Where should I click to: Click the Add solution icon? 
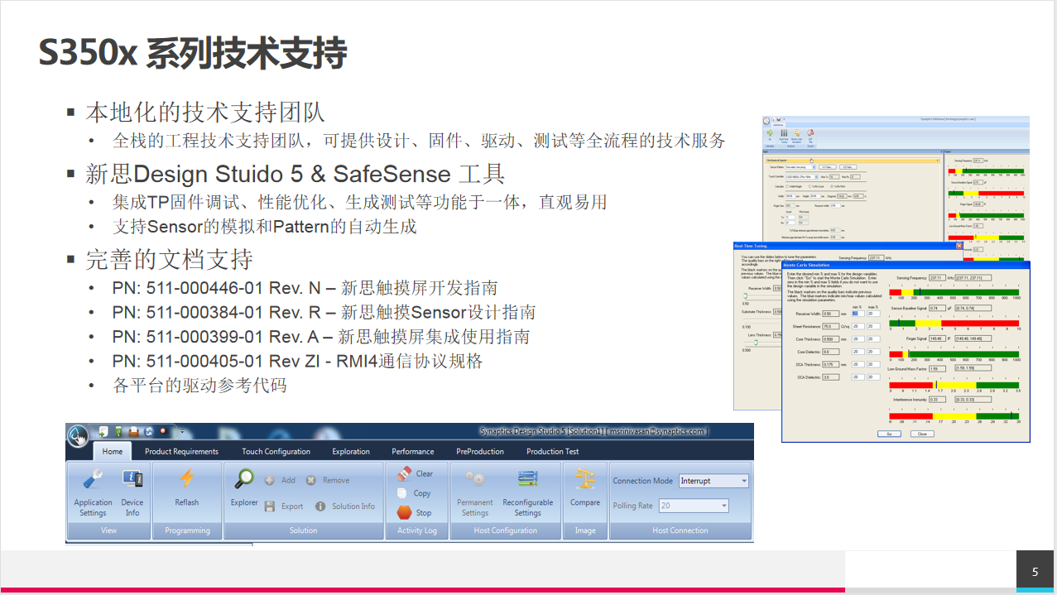269,480
